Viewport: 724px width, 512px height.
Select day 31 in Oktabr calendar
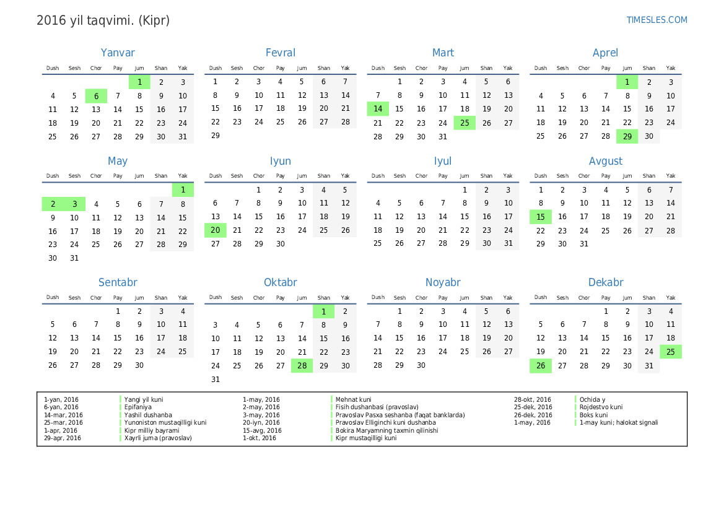click(216, 380)
